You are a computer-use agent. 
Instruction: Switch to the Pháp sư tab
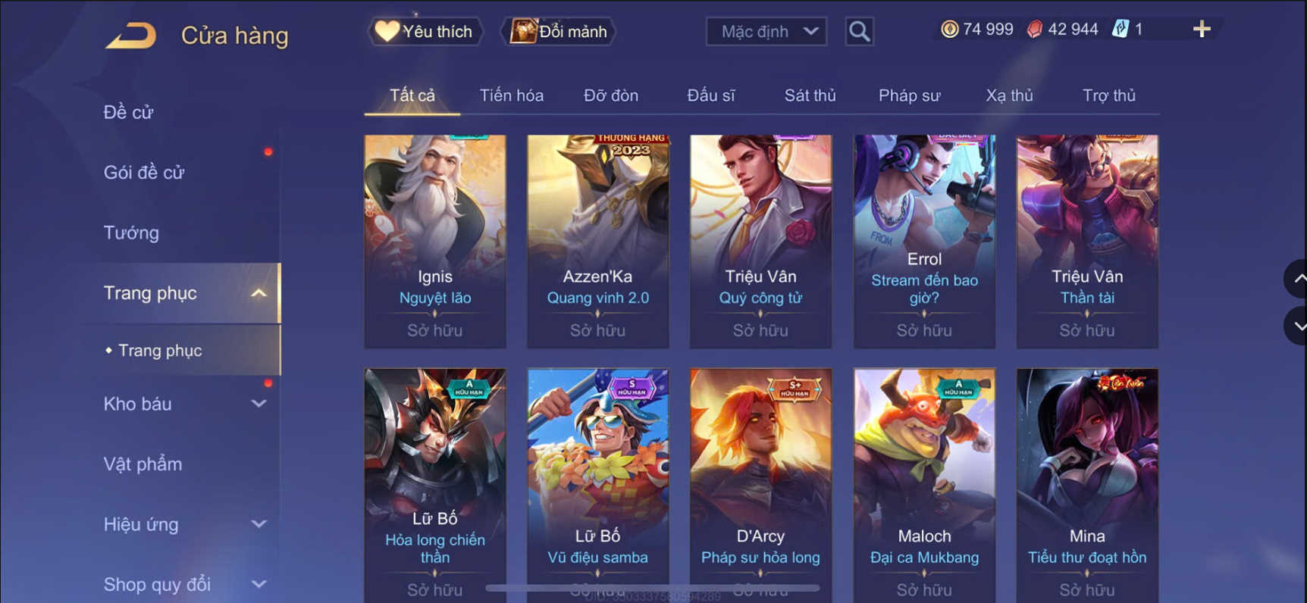[x=909, y=95]
